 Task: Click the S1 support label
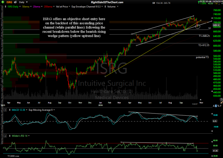click(x=209, y=28)
